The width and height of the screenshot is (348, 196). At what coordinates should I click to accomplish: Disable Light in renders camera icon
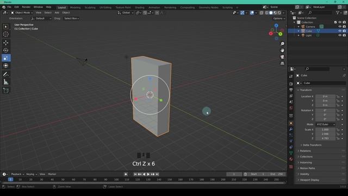344,35
